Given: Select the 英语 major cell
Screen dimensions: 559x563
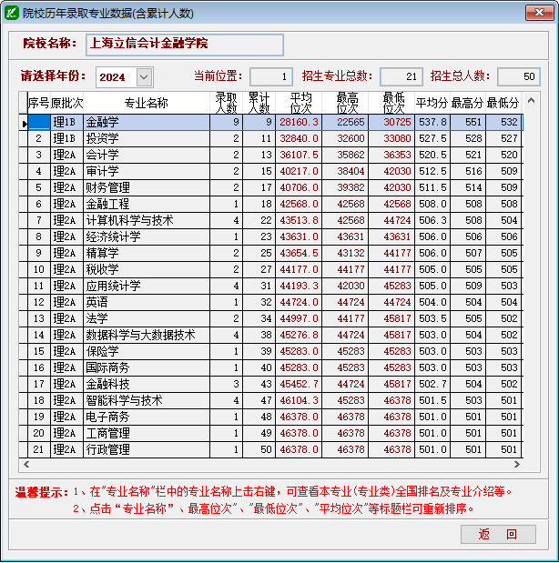Looking at the screenshot, I should point(147,302).
